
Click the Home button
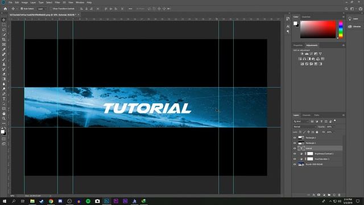[x=5, y=9]
